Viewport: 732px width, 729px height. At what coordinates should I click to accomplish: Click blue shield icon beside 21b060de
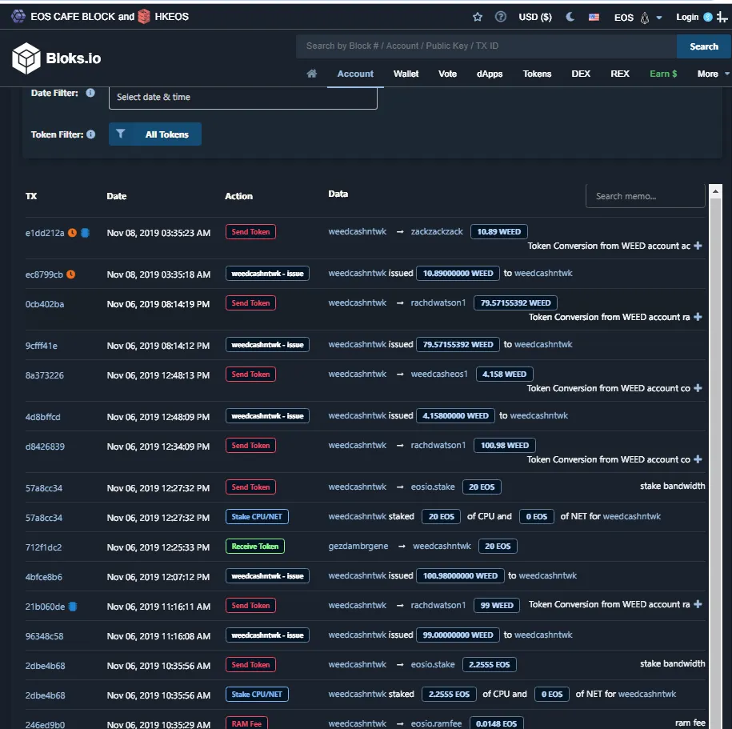73,607
